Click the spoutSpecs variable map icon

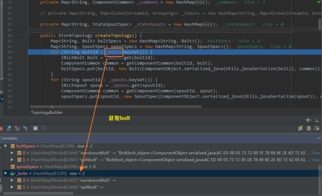[x=12, y=166]
